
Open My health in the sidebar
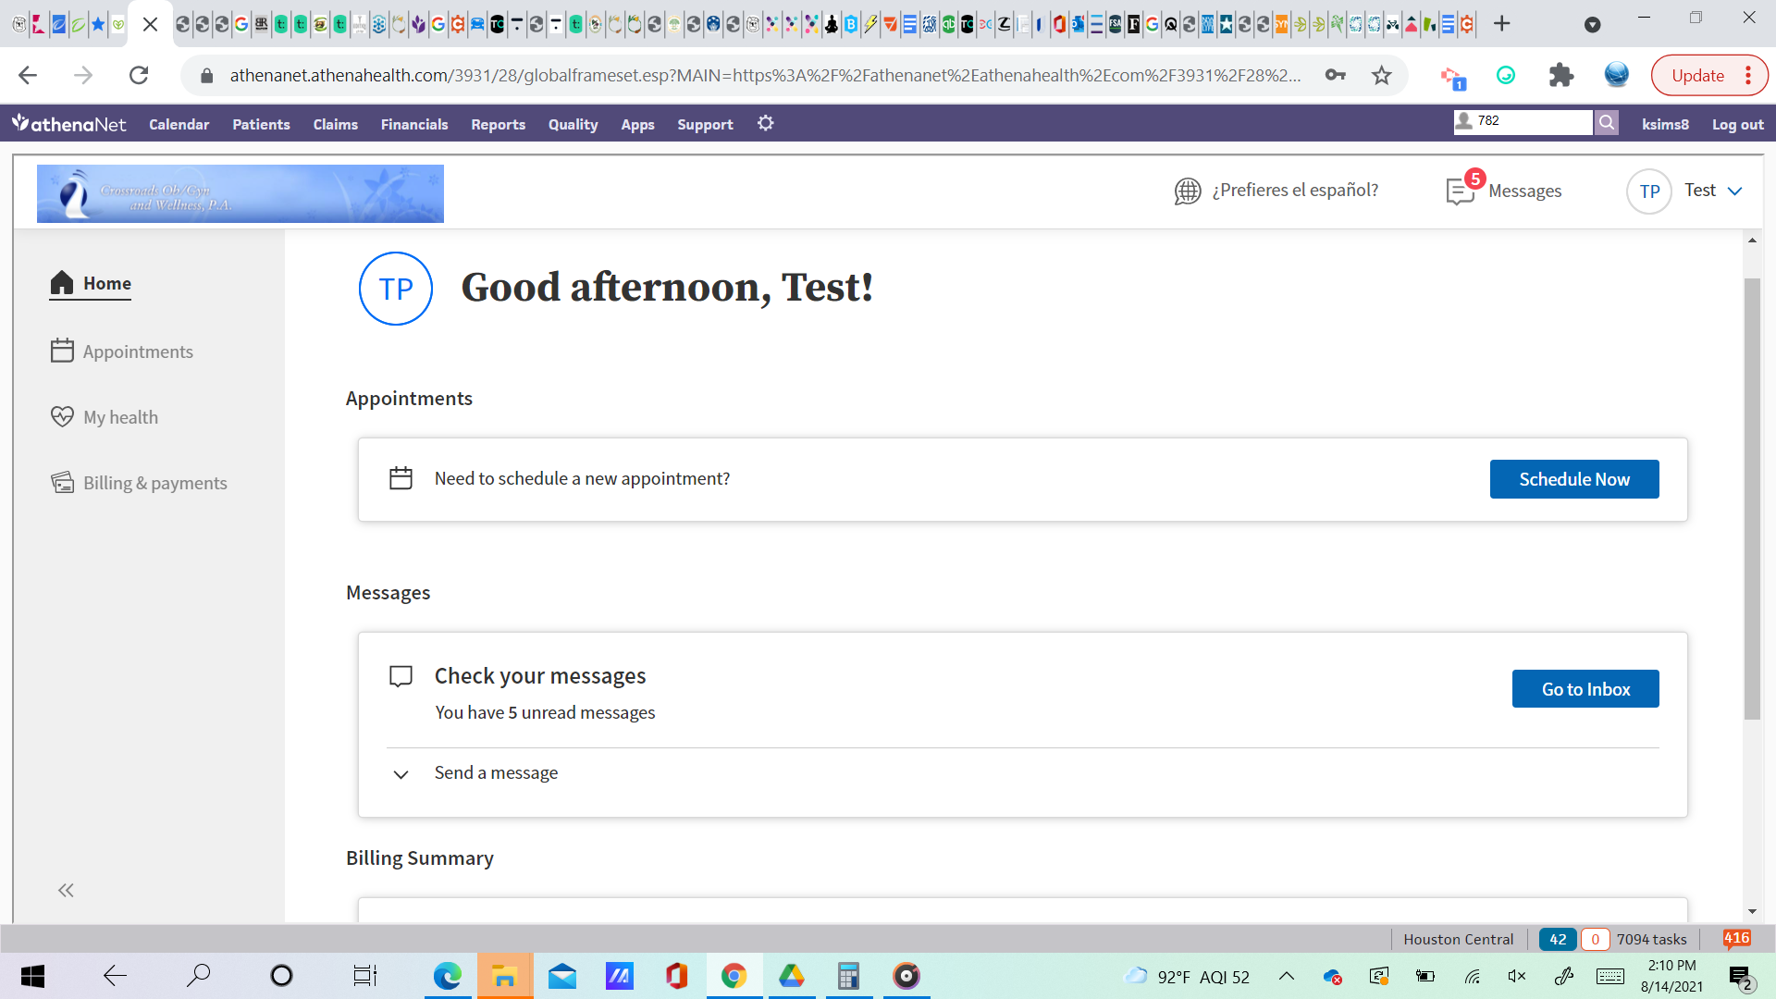pos(120,417)
